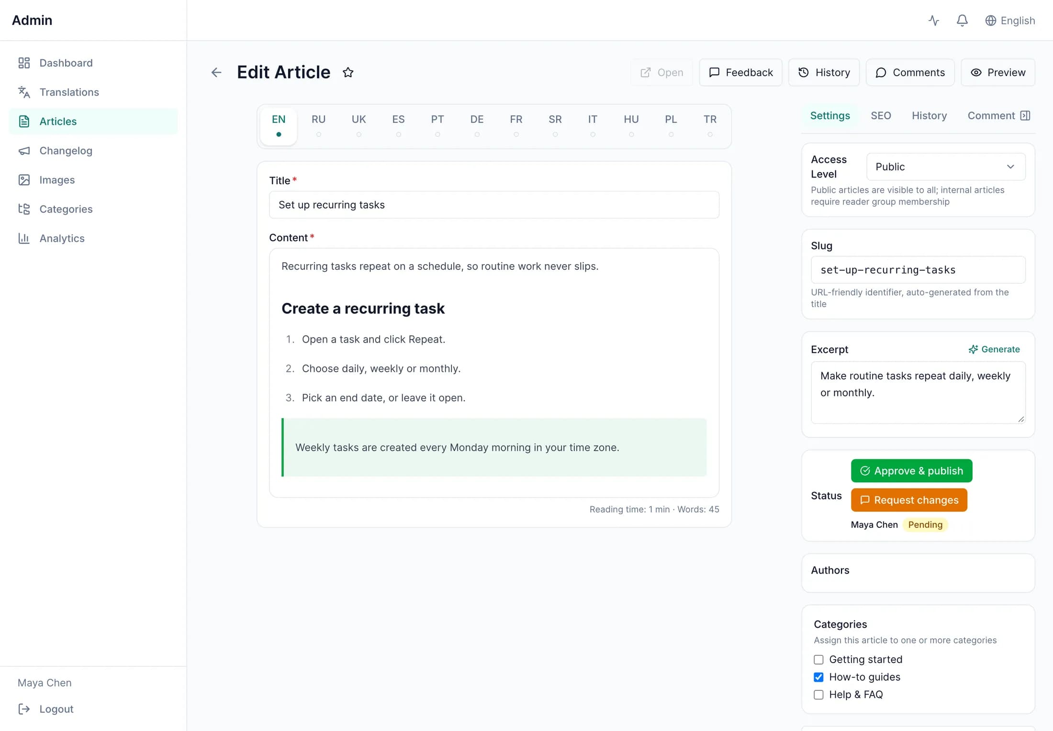Click the sparkle icon next to Generate
The height and width of the screenshot is (731, 1053).
coord(973,349)
